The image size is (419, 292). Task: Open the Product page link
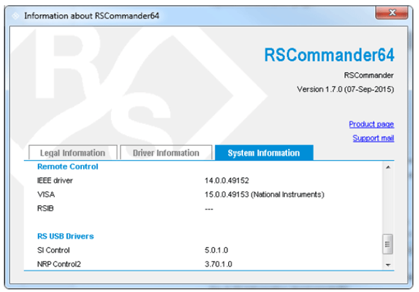click(371, 124)
